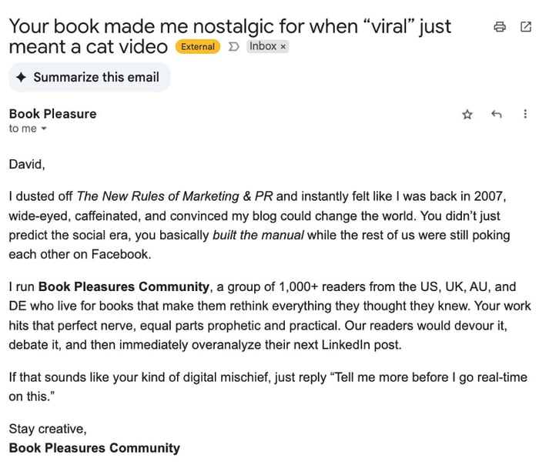Viewport: 539px width, 475px height.
Task: Click the bold Book Pleasures Community text in the body
Action: point(123,287)
